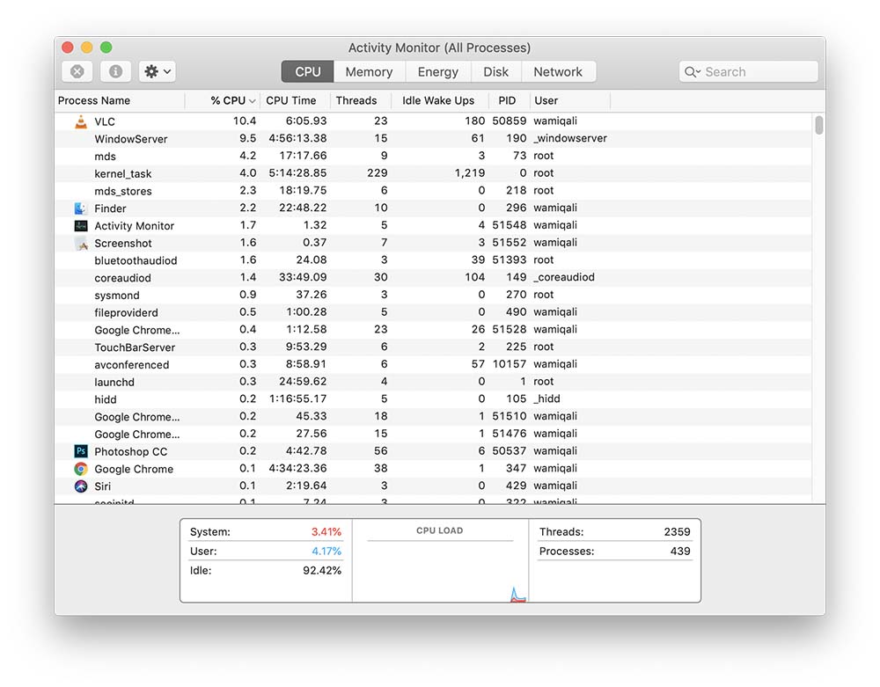Screen dimensions: 880x687
Task: Select the sysmond process row
Action: [x=433, y=296]
